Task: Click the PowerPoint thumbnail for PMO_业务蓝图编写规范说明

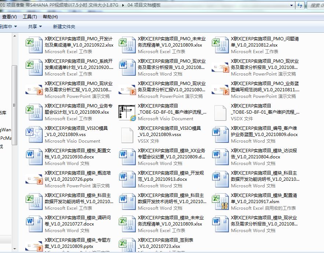Action: click(220, 89)
